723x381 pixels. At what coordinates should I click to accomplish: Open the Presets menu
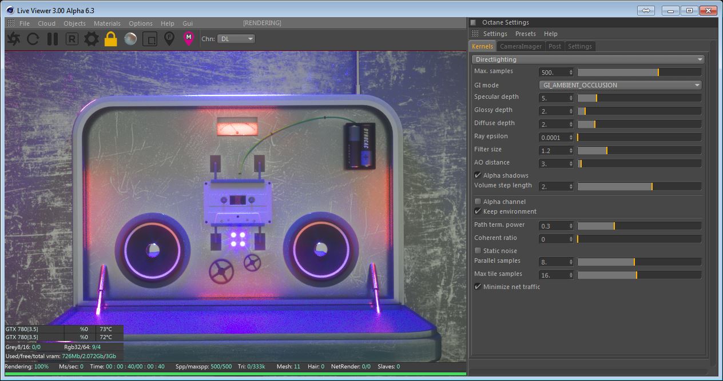coord(526,34)
